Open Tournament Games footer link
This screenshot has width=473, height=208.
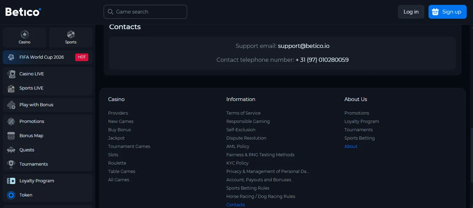pos(129,147)
